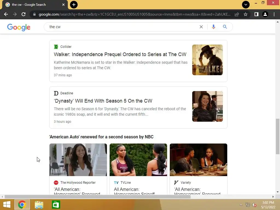Click the vertical scrollbar thumb
The image size is (280, 210).
tap(278, 136)
